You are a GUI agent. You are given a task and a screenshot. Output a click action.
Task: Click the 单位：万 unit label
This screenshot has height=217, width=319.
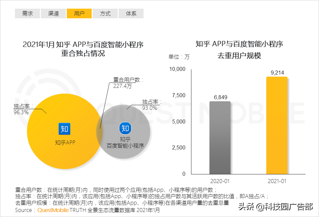pyautogui.click(x=179, y=57)
